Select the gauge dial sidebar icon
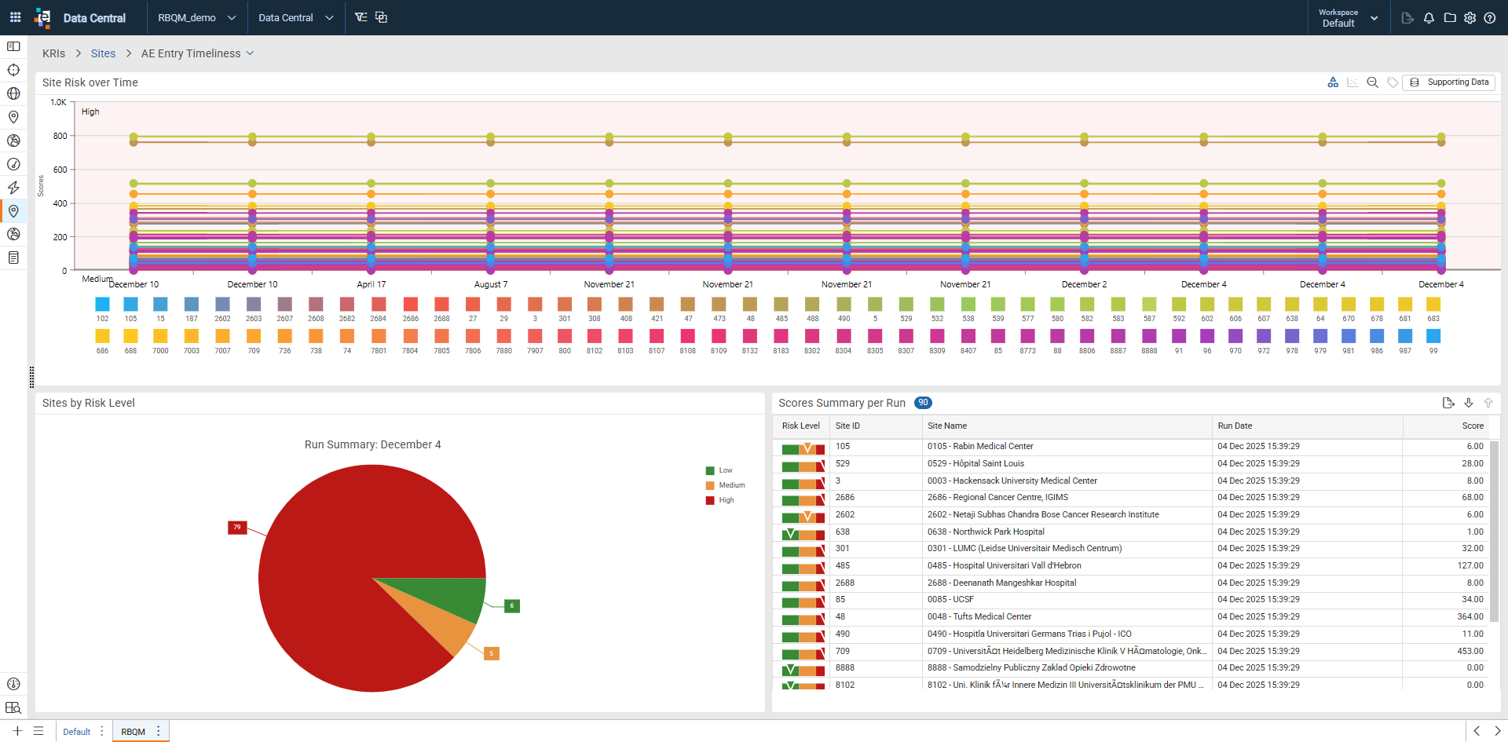The image size is (1508, 742). 13,164
